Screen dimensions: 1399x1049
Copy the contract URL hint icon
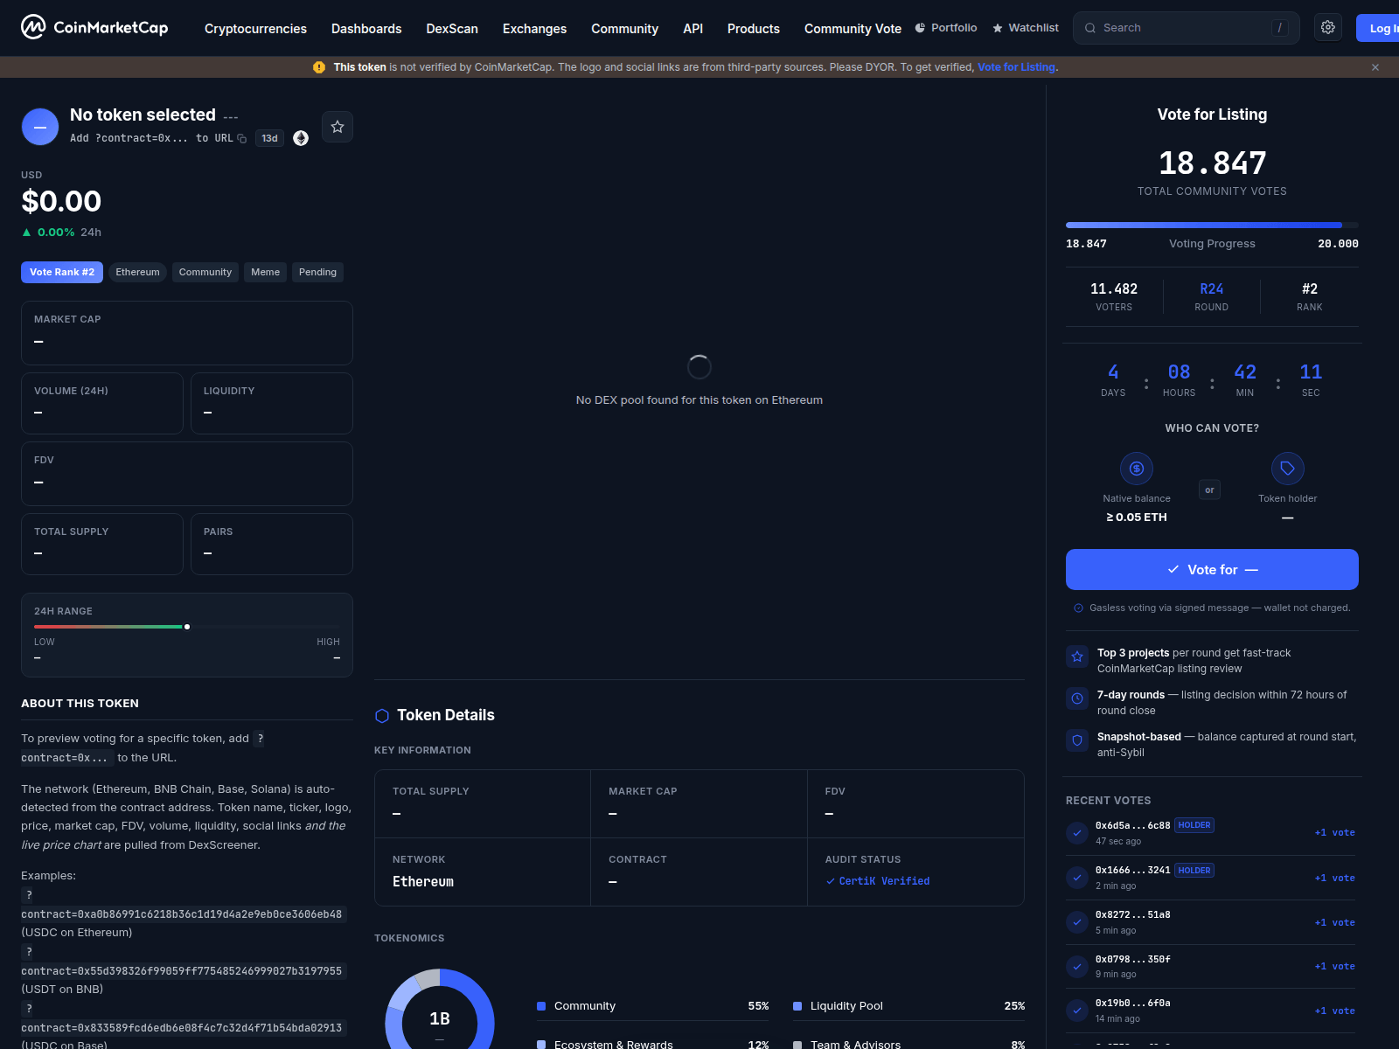click(x=242, y=138)
